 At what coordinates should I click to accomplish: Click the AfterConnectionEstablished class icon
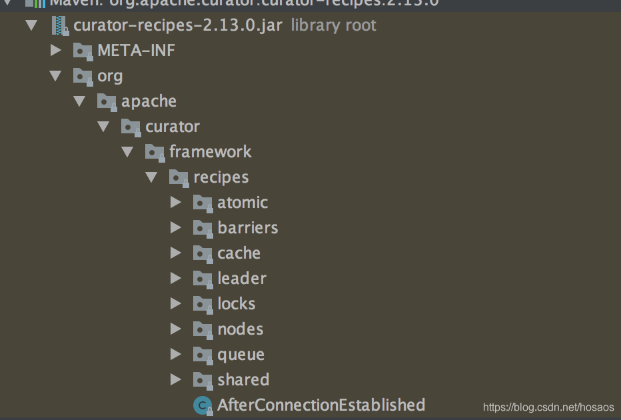point(202,405)
